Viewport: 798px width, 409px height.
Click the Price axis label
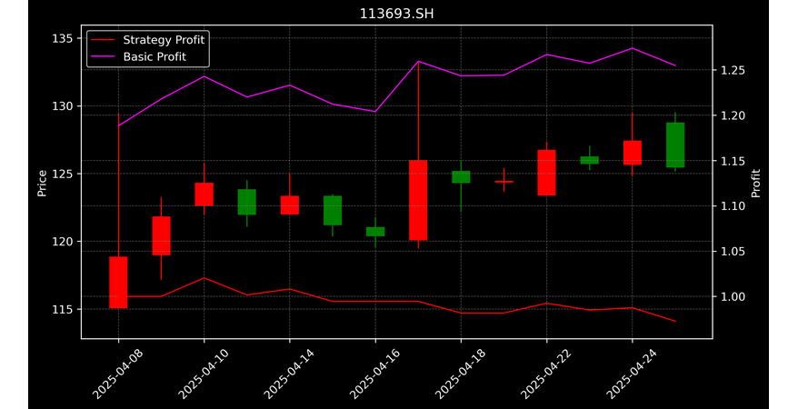(x=42, y=184)
